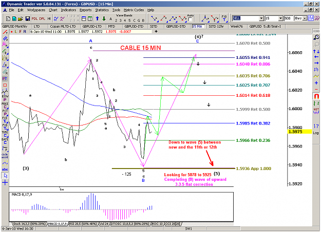Toggle the A wave band button
Viewport: 321px width, 232px height.
(111, 19)
